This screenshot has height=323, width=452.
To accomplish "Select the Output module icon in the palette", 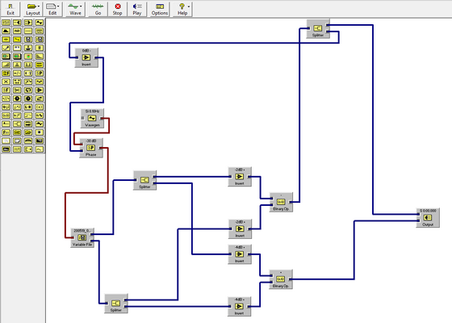I will tap(17, 23).
